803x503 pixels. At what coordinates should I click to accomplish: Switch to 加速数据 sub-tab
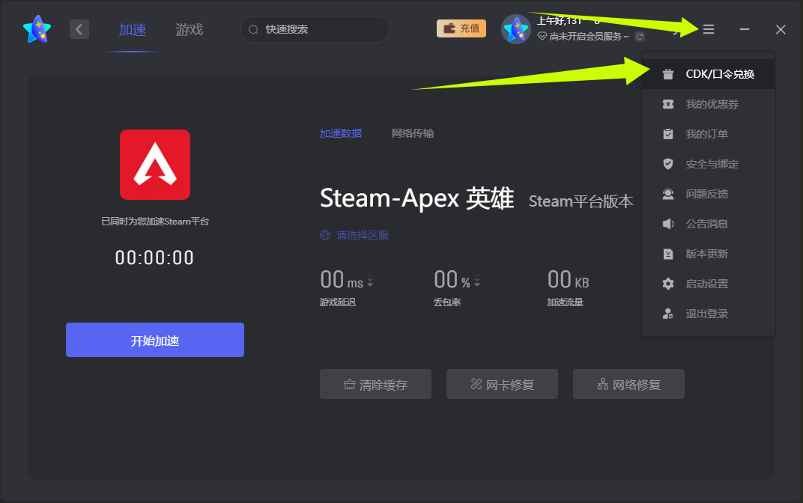(341, 133)
